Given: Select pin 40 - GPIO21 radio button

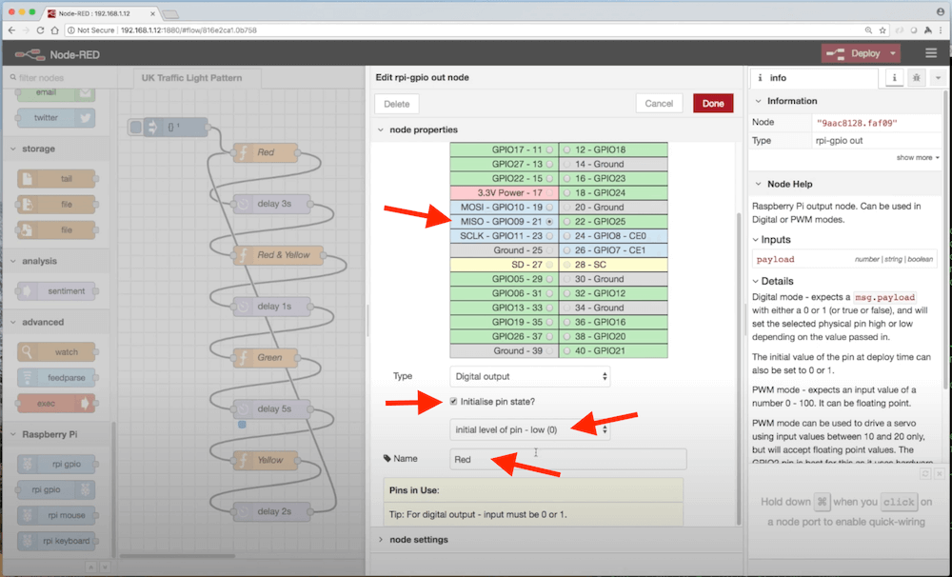Looking at the screenshot, I should (x=566, y=350).
